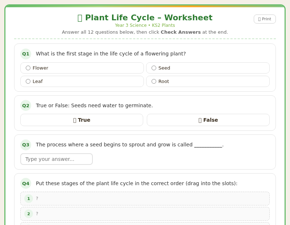Click the Q3 question badge
Image resolution: width=290 pixels, height=225 pixels.
26,145
